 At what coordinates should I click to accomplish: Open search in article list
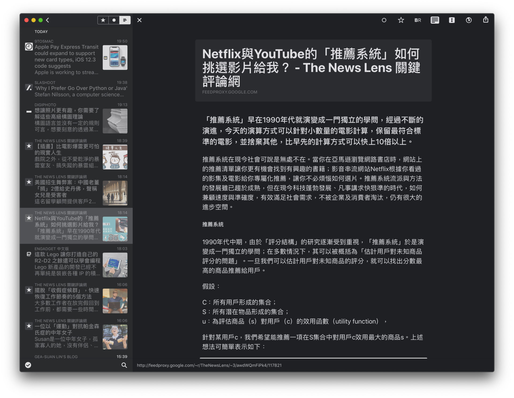tap(124, 365)
